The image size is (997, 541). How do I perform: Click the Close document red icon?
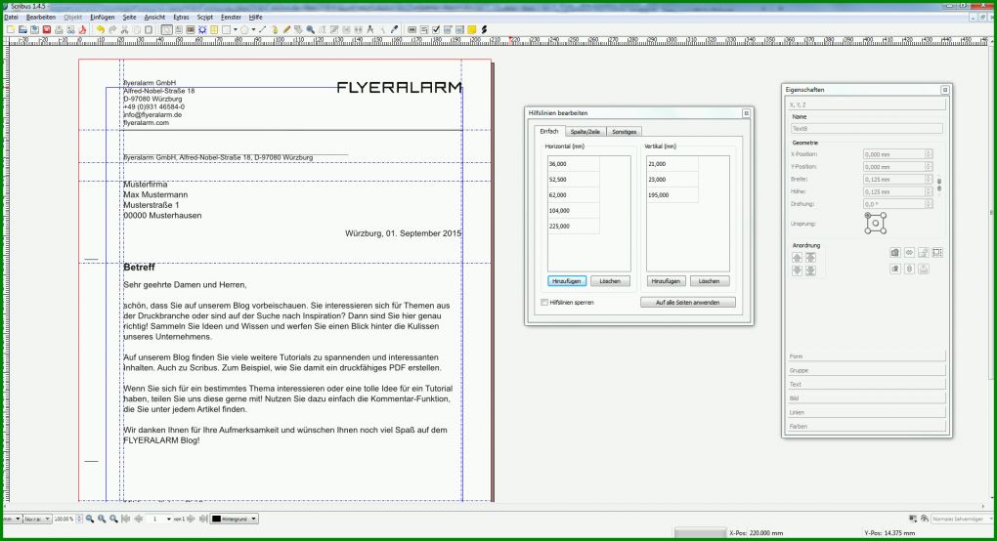coord(46,29)
